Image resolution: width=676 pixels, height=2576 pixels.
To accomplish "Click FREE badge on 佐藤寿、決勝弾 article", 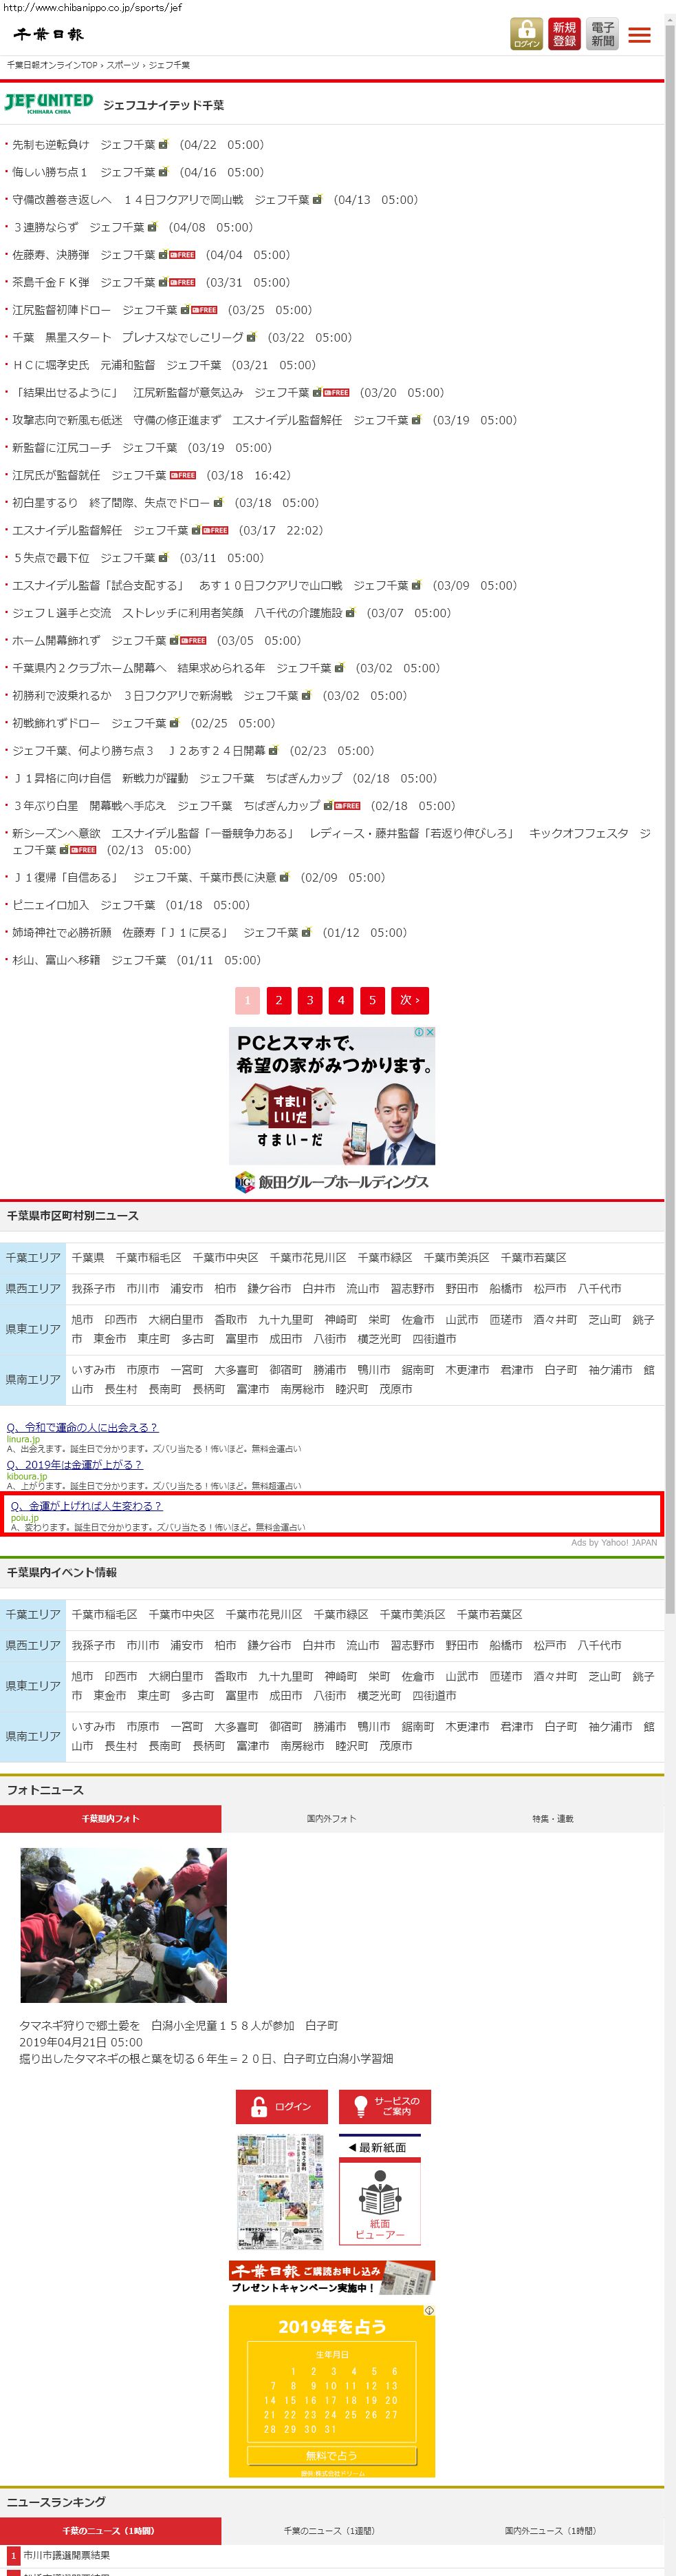I will pos(183,255).
